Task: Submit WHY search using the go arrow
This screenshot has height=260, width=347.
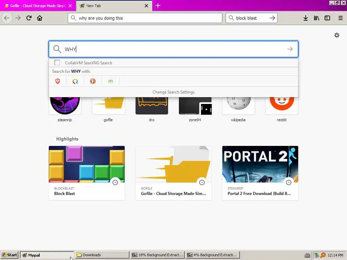Action: point(290,49)
